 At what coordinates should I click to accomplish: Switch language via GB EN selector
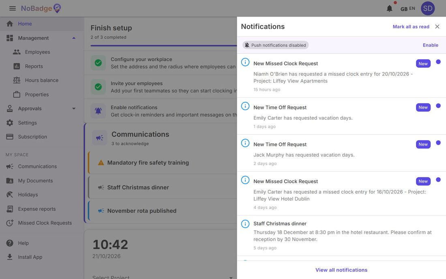[x=407, y=9]
